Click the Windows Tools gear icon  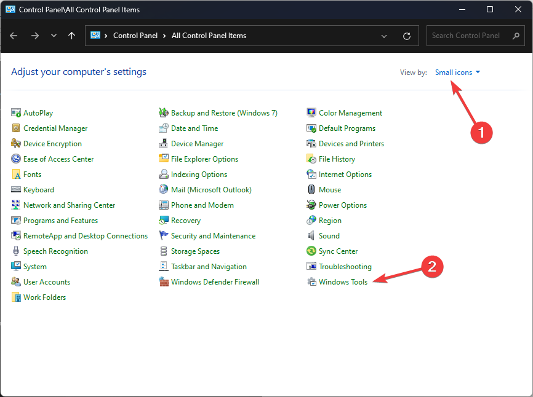click(311, 282)
